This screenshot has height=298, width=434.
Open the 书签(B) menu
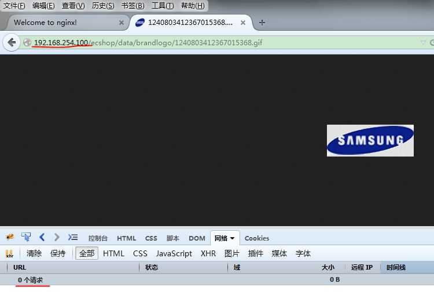click(133, 6)
